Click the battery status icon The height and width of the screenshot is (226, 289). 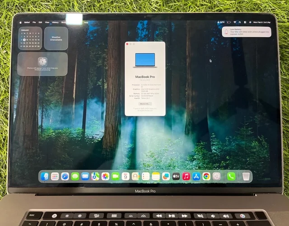coord(229,22)
